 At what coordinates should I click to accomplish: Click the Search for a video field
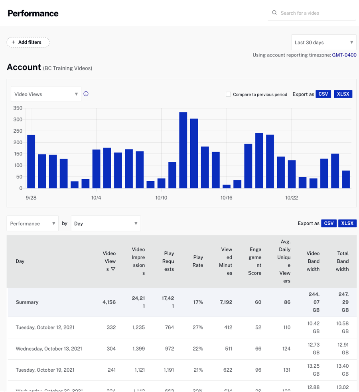click(x=315, y=13)
